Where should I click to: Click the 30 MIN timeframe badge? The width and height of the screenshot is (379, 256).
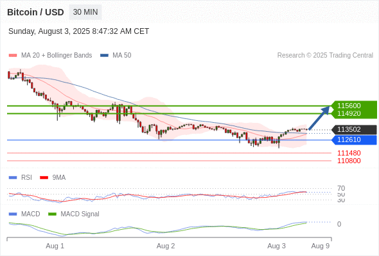pos(85,12)
